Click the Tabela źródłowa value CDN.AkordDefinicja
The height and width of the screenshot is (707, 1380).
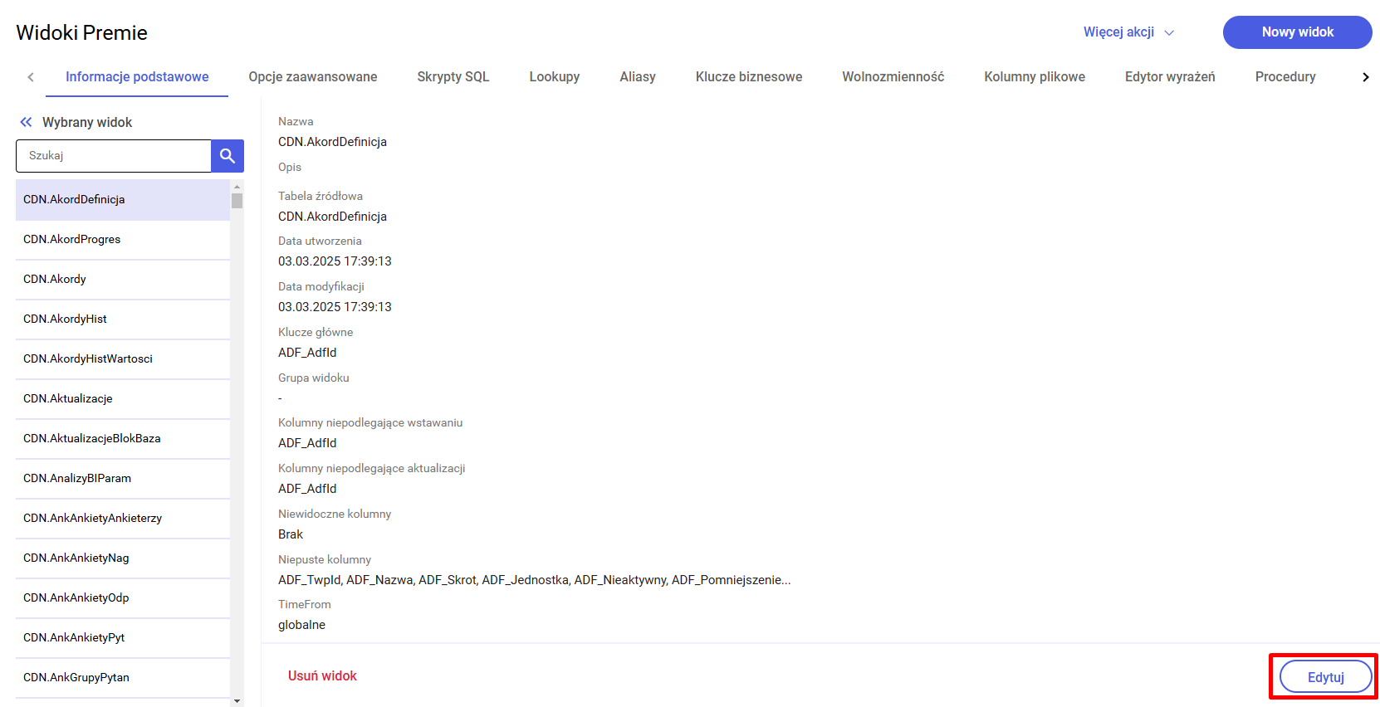(x=332, y=217)
